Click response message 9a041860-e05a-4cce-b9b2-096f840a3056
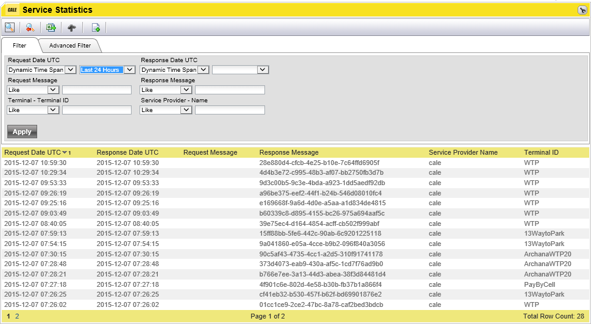Viewport: 591px width, 324px height. [322, 244]
